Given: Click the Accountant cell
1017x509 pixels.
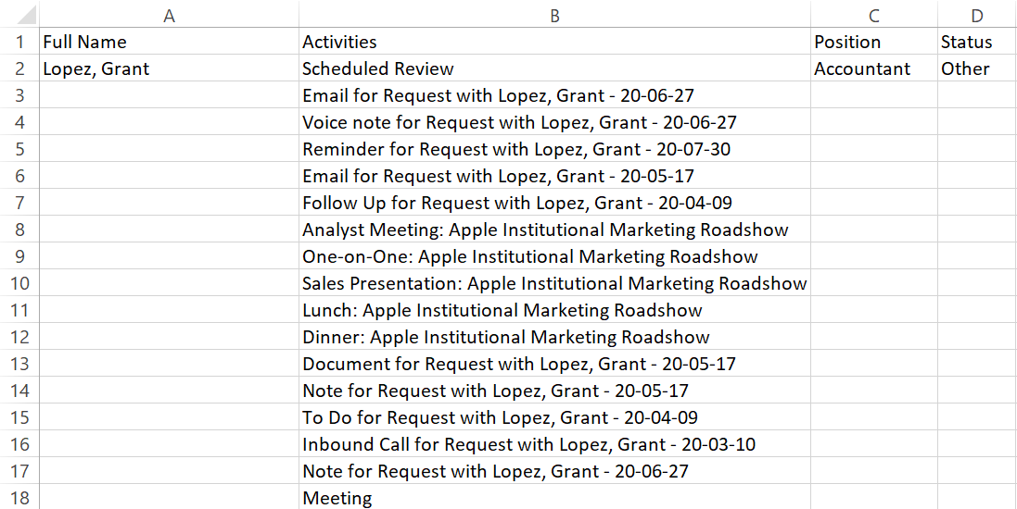Looking at the screenshot, I should click(873, 68).
